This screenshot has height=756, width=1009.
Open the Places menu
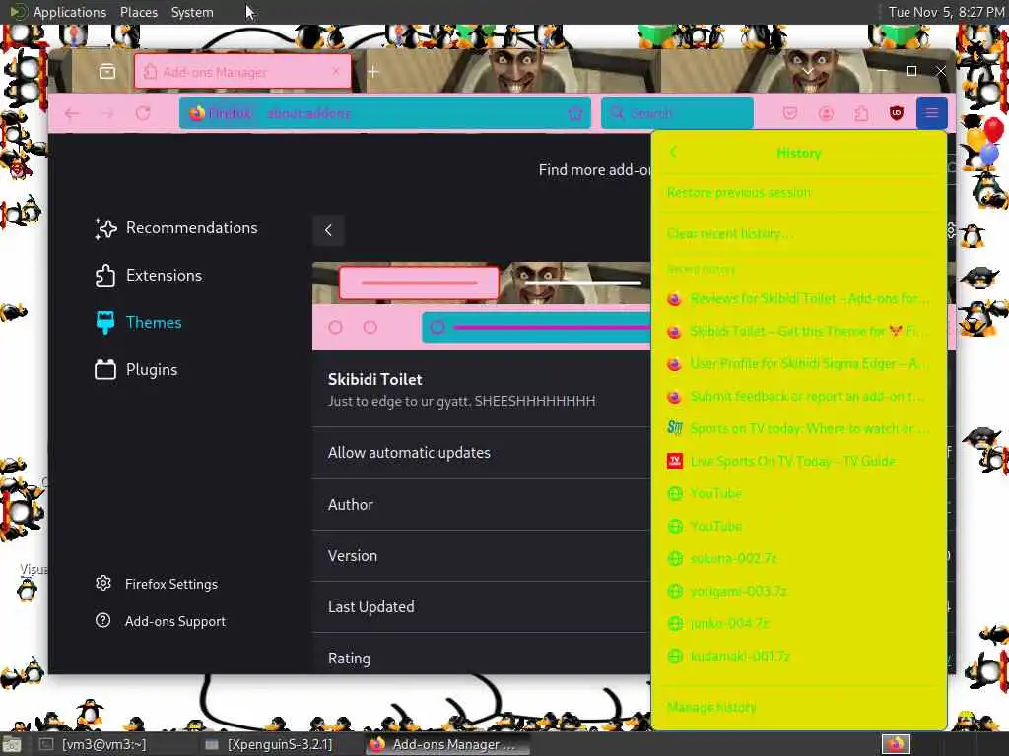click(138, 12)
